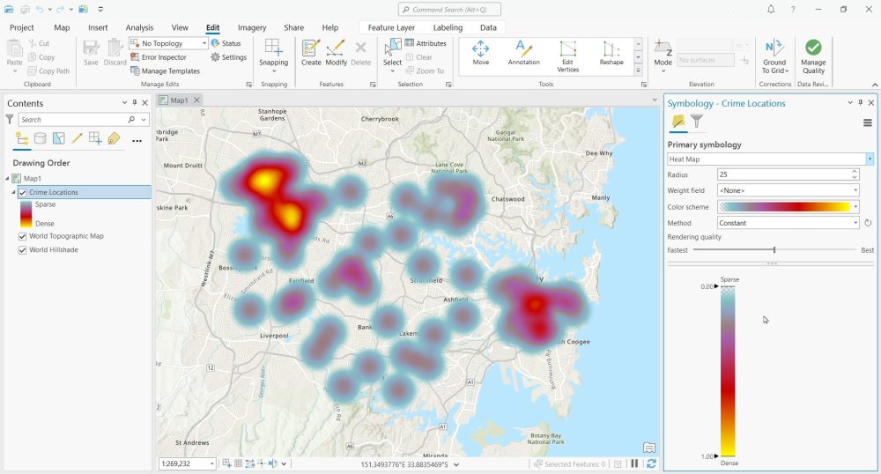This screenshot has width=881, height=474.
Task: Open the Method Constant dropdown
Action: 788,223
